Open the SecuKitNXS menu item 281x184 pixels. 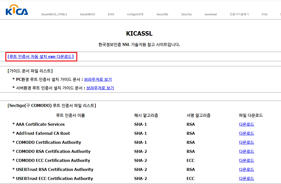tap(87, 15)
